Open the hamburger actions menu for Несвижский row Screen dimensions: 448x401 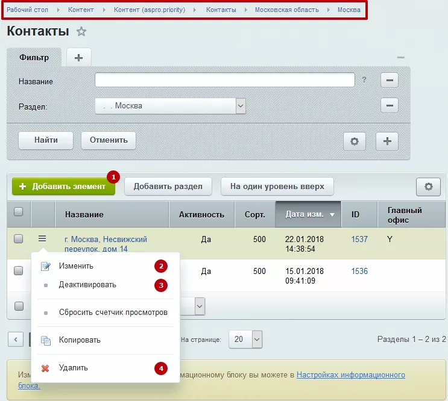click(42, 238)
